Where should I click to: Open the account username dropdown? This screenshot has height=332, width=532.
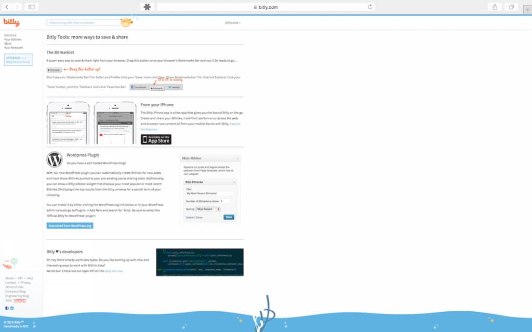[232, 23]
